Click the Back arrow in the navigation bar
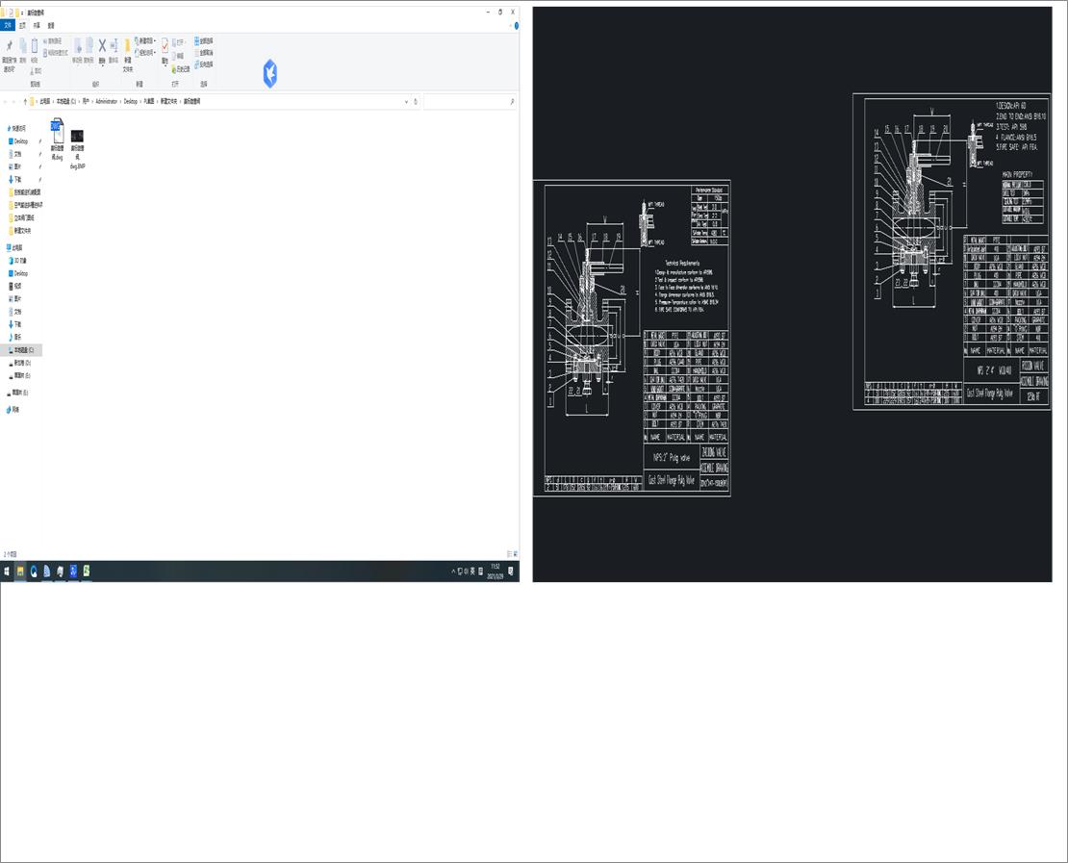Viewport: 1068px width, 863px height. [x=6, y=101]
